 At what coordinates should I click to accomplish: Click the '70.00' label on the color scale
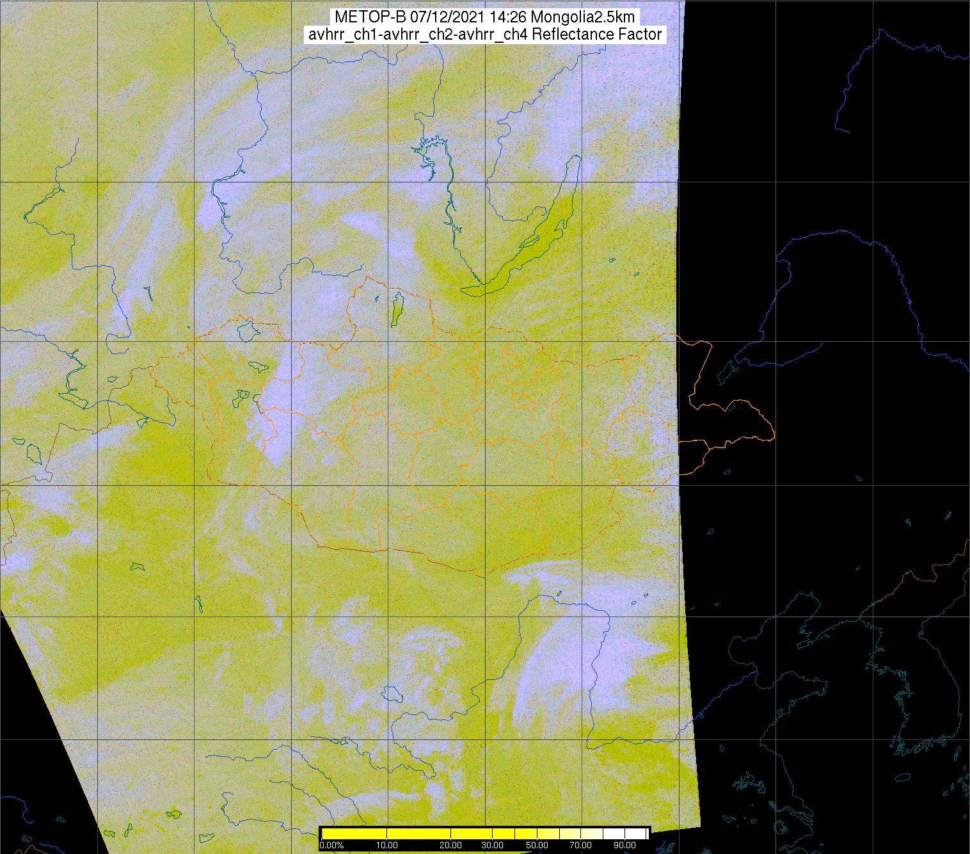click(580, 845)
